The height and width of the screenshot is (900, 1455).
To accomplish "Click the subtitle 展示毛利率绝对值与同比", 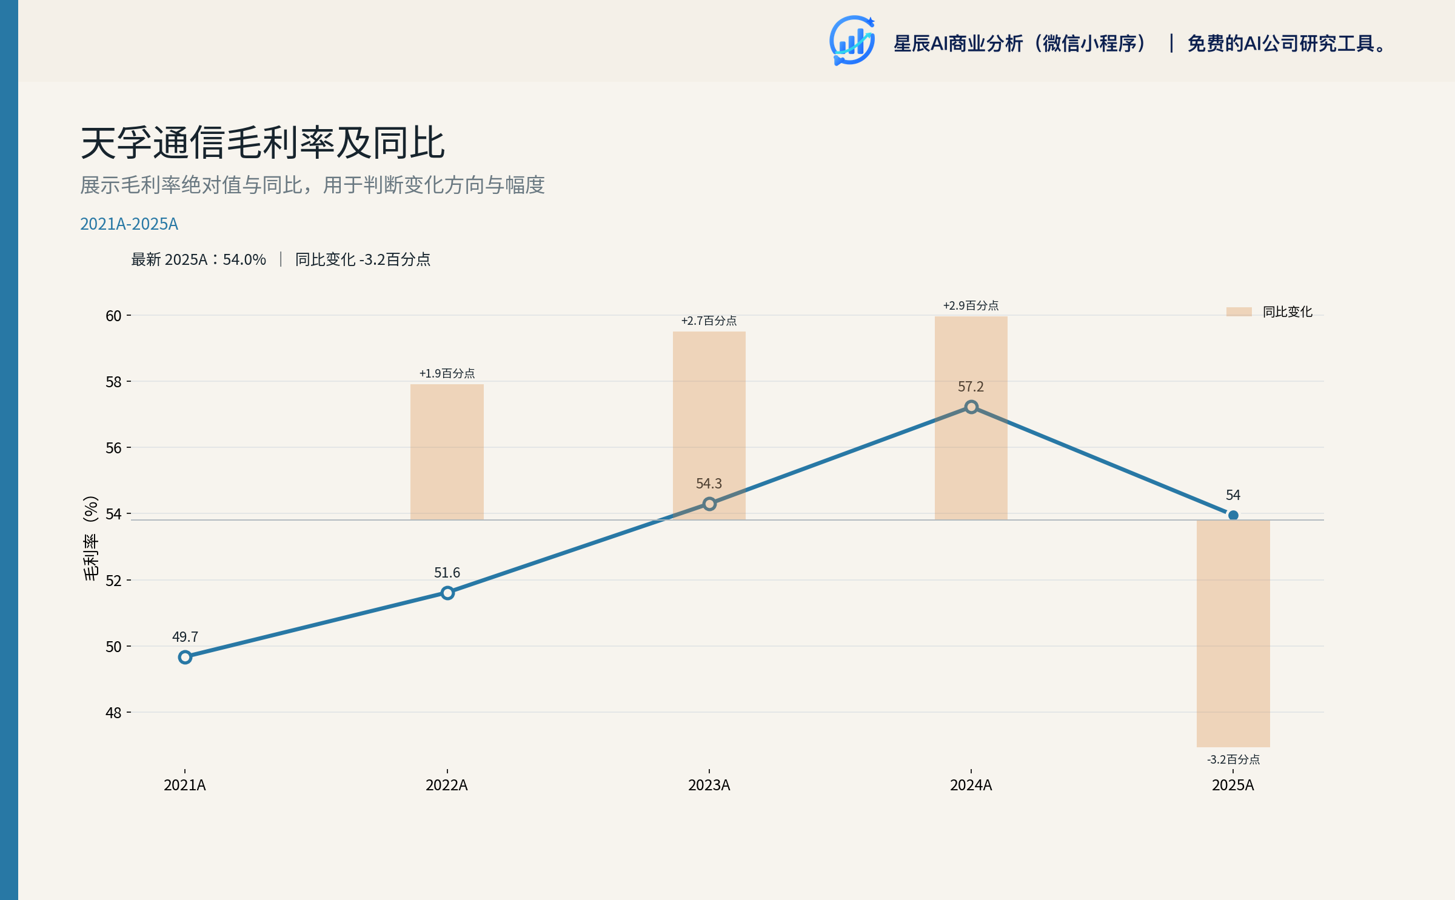I will click(x=191, y=185).
